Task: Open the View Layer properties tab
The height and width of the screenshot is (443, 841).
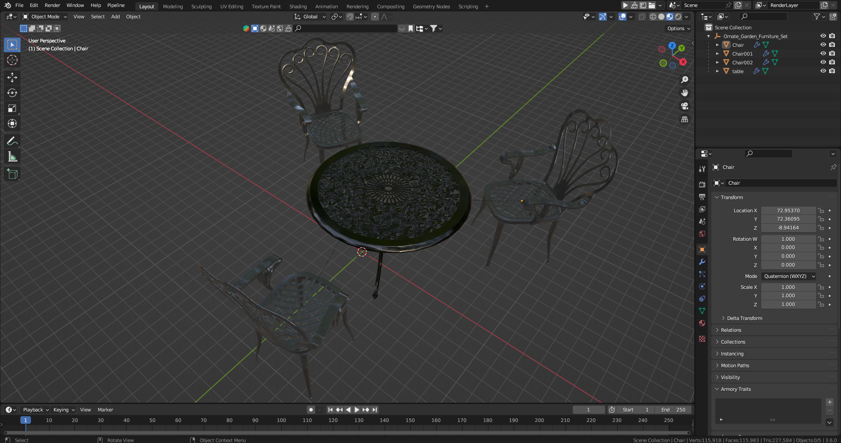Action: 702,209
